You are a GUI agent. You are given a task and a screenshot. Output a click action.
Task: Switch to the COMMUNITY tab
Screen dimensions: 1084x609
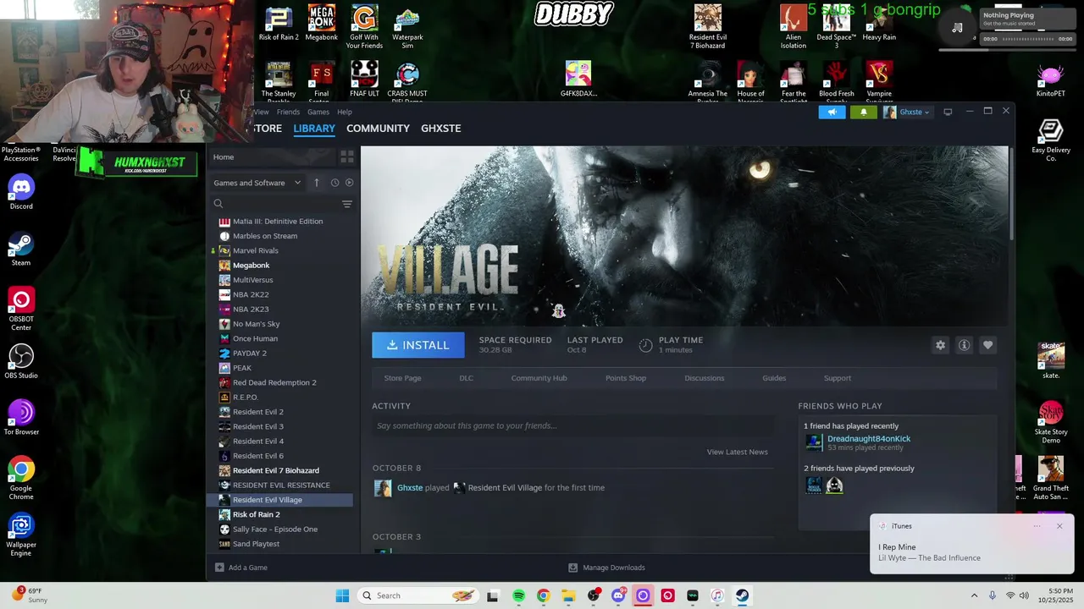pyautogui.click(x=378, y=129)
